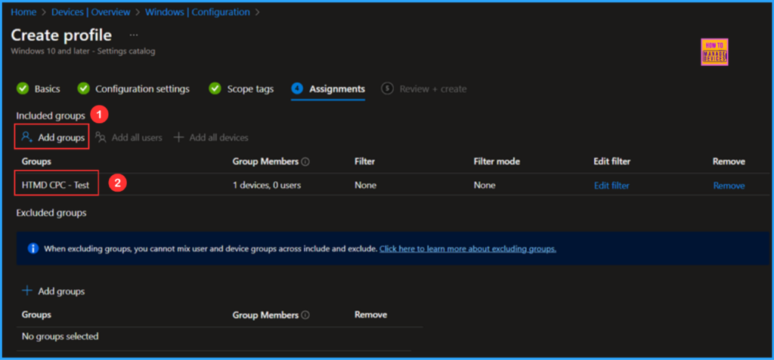Open the learn more about excluding groups link
The width and height of the screenshot is (774, 360).
click(x=467, y=248)
